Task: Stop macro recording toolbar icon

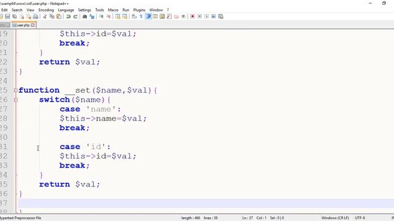Action: pyautogui.click(x=199, y=17)
